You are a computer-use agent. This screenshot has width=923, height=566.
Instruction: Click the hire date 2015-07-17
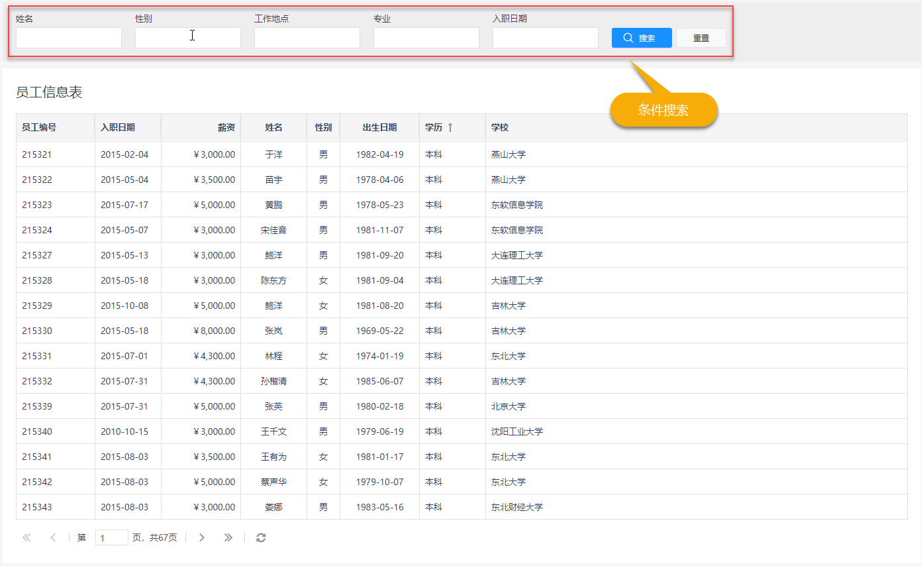(x=124, y=205)
